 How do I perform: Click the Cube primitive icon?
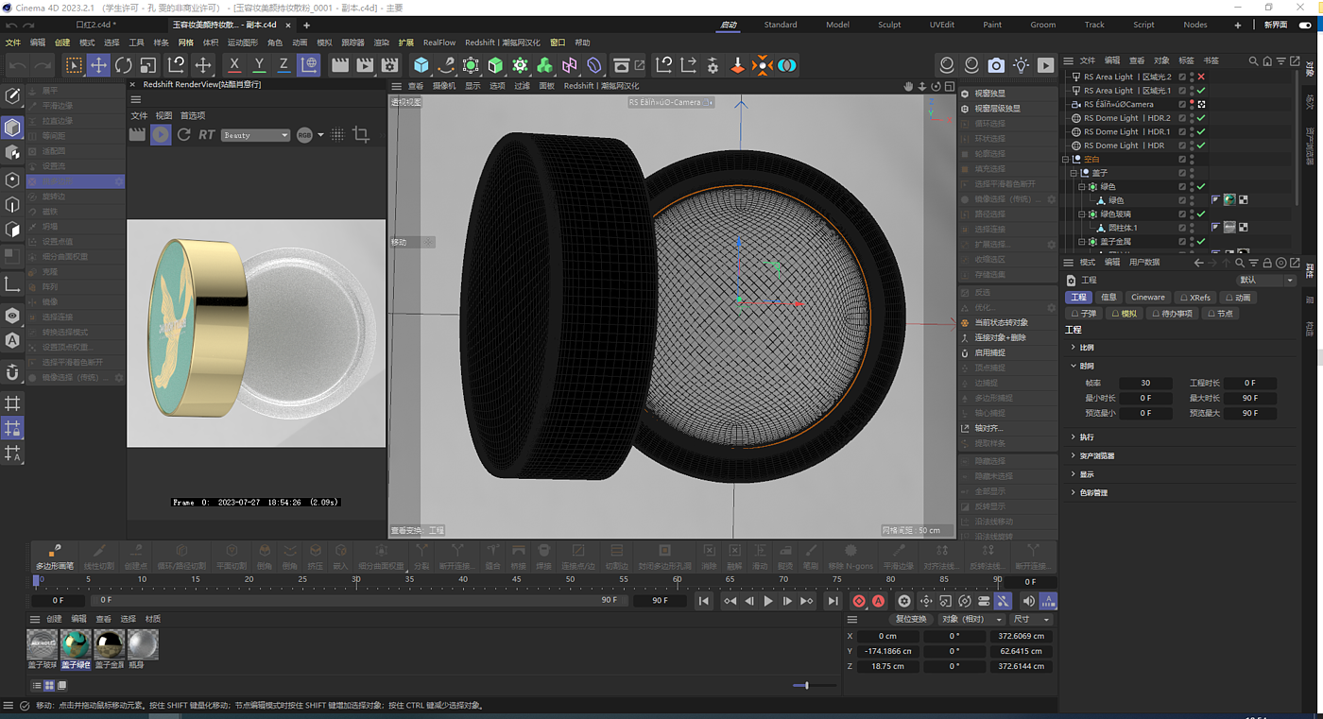421,65
